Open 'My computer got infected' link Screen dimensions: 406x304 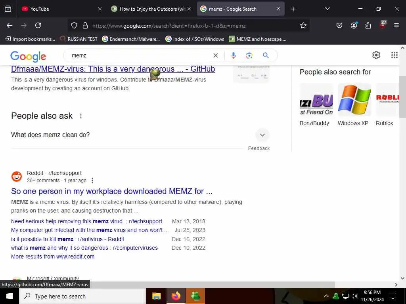point(90,230)
